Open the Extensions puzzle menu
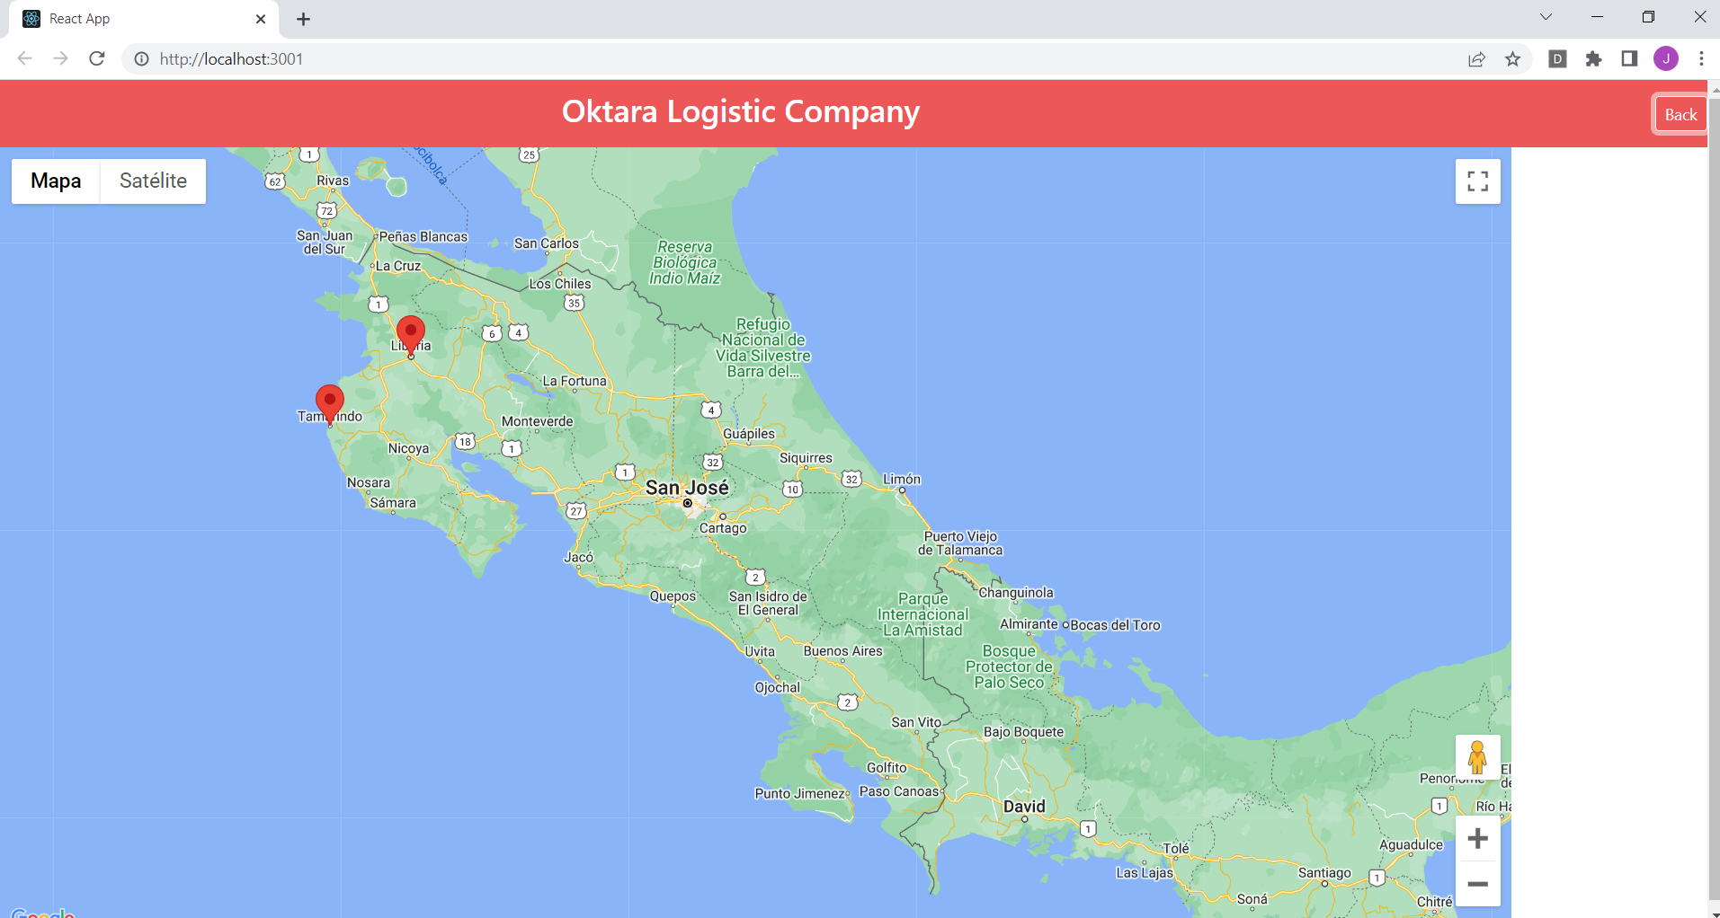Screen dimensions: 1720x918 pos(1593,59)
